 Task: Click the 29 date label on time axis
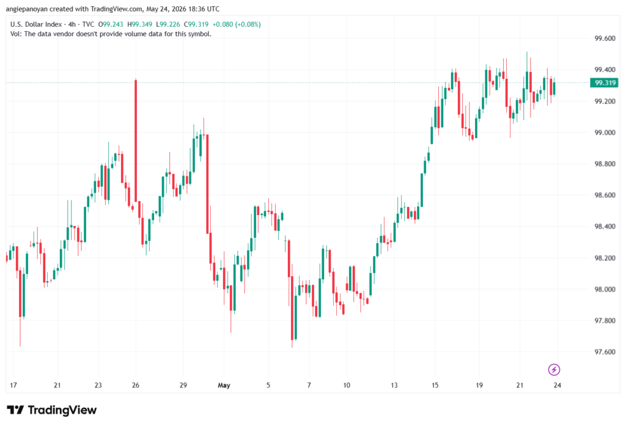point(183,385)
